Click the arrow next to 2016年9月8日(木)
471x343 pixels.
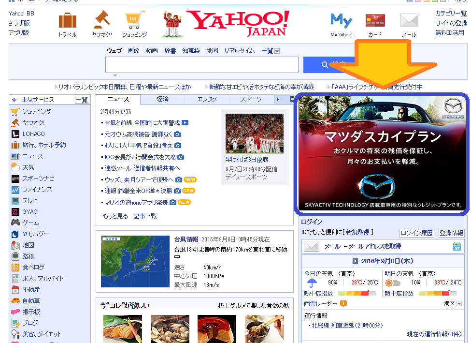(x=355, y=261)
